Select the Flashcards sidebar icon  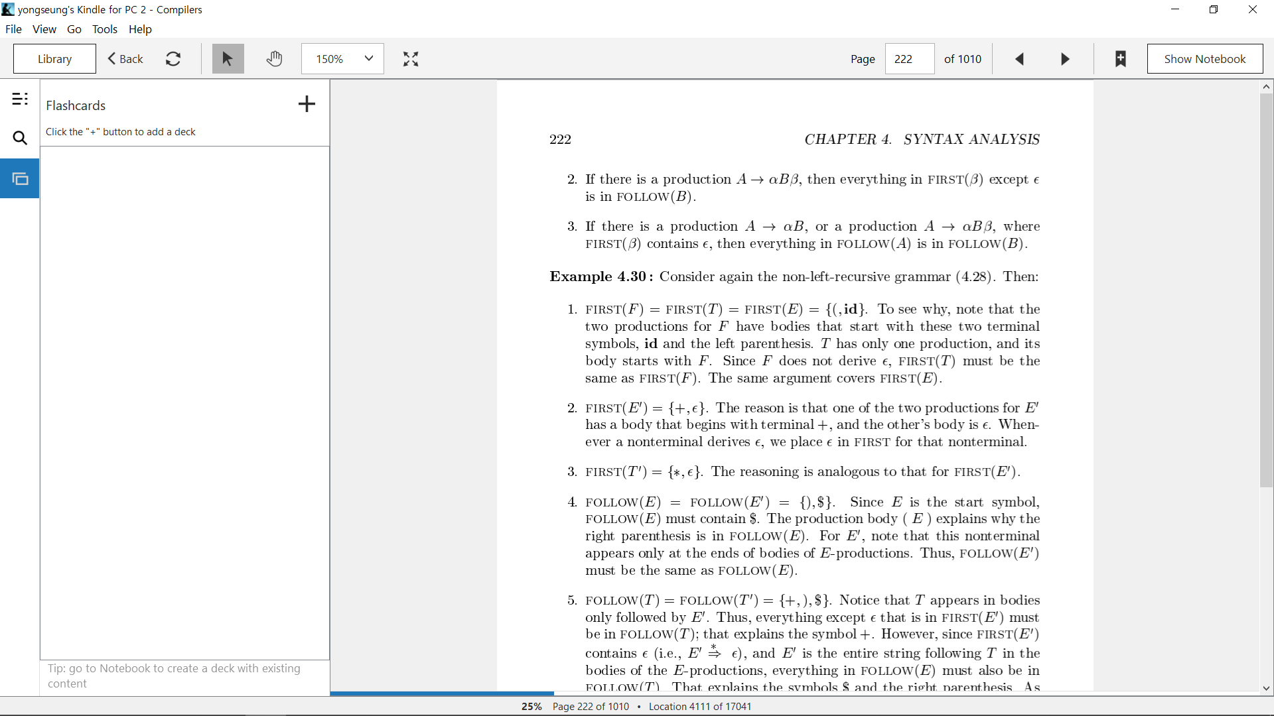tap(20, 178)
